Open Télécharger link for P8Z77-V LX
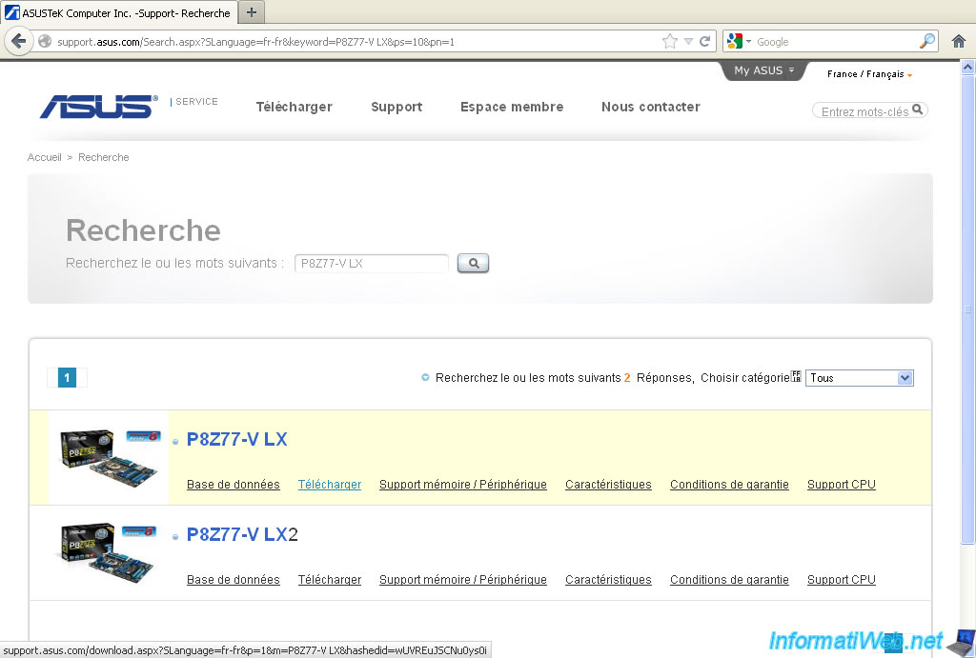Screen dimensions: 976x658 click(329, 485)
